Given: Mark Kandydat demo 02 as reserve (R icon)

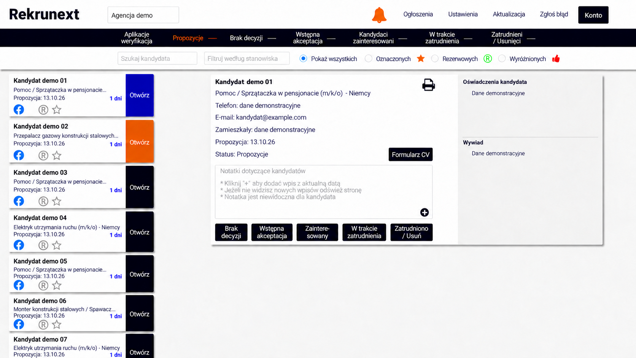Looking at the screenshot, I should [43, 156].
